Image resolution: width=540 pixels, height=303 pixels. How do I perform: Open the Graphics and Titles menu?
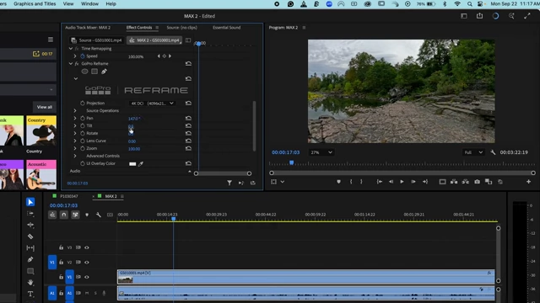pyautogui.click(x=35, y=3)
